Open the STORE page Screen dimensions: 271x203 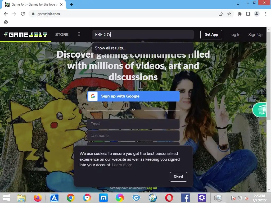click(62, 35)
